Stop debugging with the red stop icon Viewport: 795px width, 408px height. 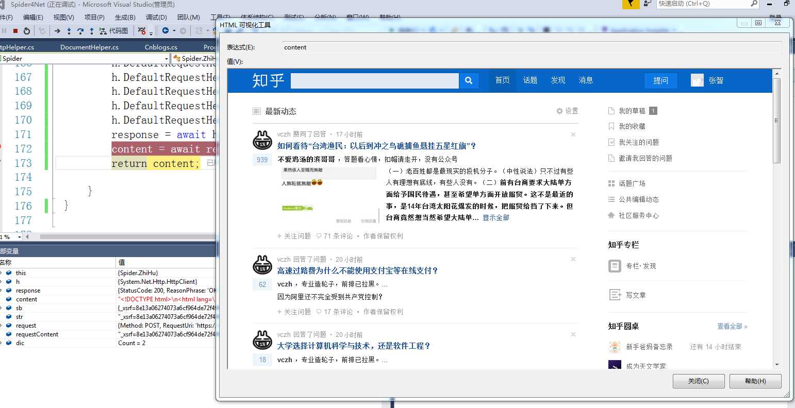coord(15,31)
